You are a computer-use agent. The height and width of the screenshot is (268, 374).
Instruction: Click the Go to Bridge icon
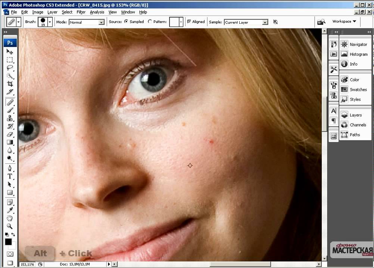321,22
